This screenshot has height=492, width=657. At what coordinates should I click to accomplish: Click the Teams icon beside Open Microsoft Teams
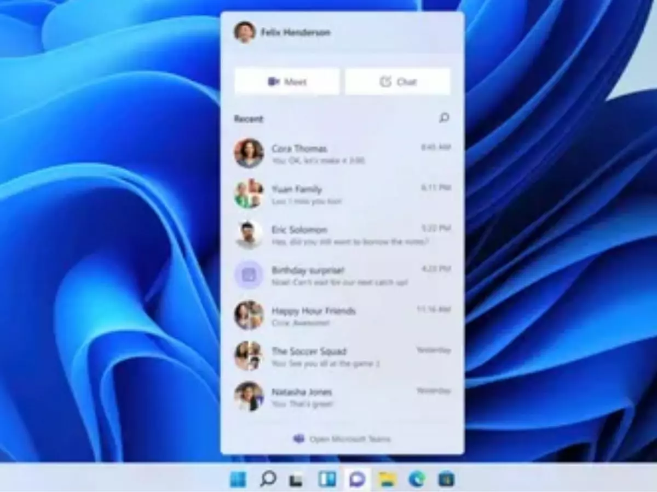pos(299,438)
